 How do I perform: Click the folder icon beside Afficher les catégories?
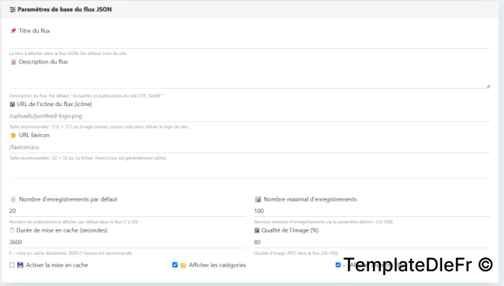point(183,265)
